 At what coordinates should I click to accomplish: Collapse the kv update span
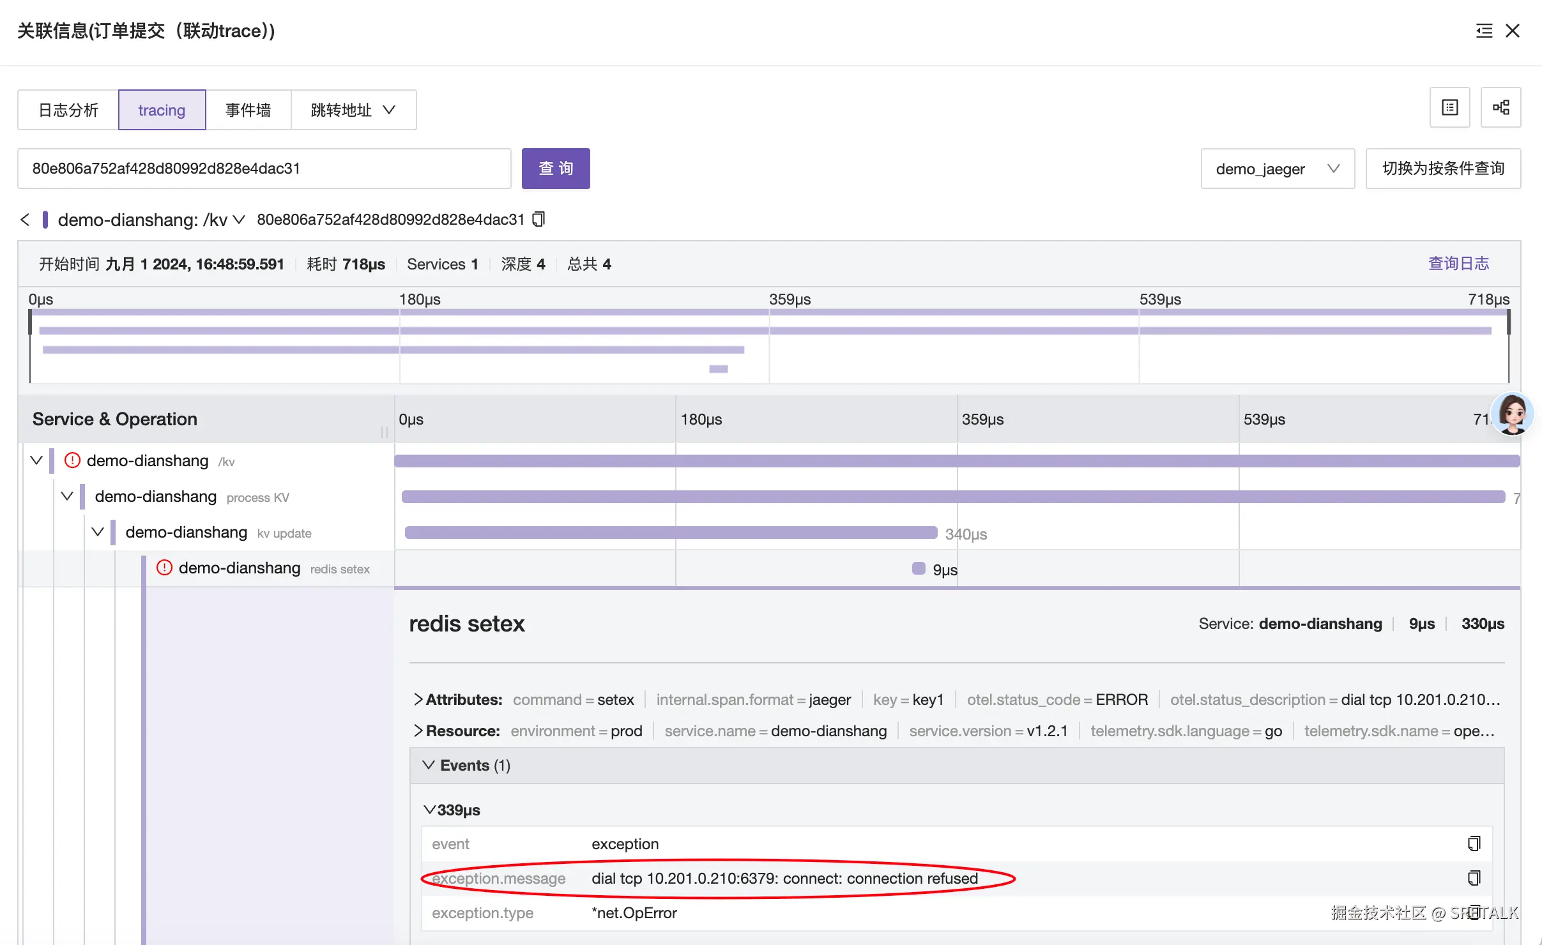pos(98,532)
